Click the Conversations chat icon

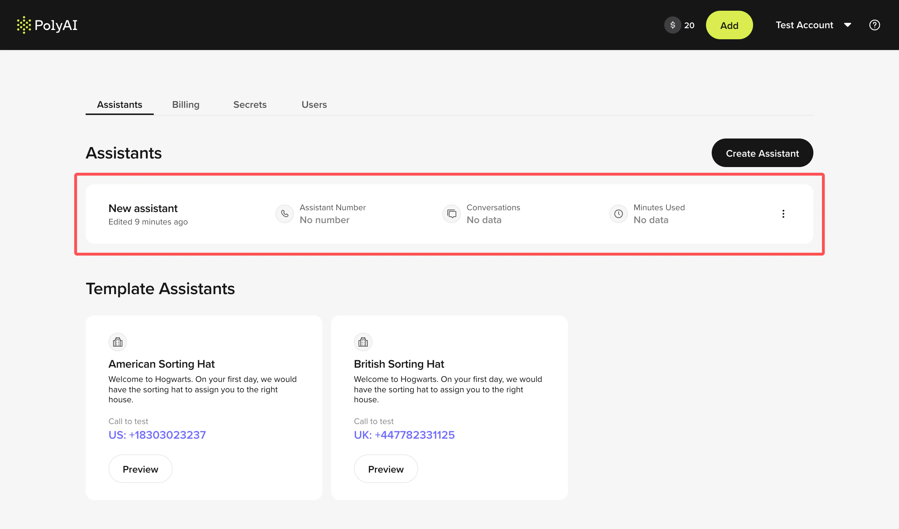452,214
